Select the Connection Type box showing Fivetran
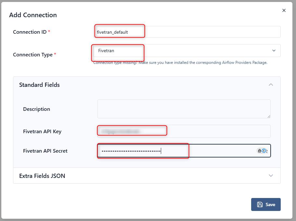The height and width of the screenshot is (221, 296). tap(182, 51)
